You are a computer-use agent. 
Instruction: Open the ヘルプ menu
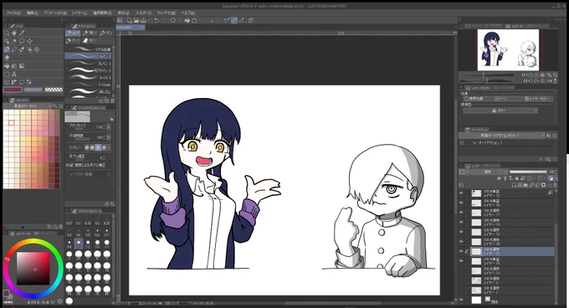point(188,13)
